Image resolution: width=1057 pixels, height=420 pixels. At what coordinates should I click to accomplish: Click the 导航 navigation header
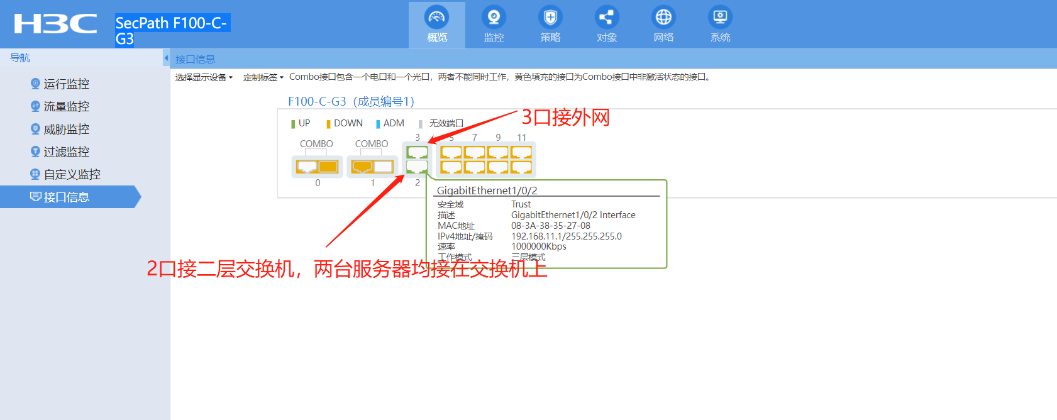(20, 58)
